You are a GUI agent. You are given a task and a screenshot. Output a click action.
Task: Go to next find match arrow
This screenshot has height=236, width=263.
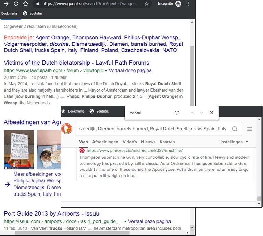[x=202, y=113]
